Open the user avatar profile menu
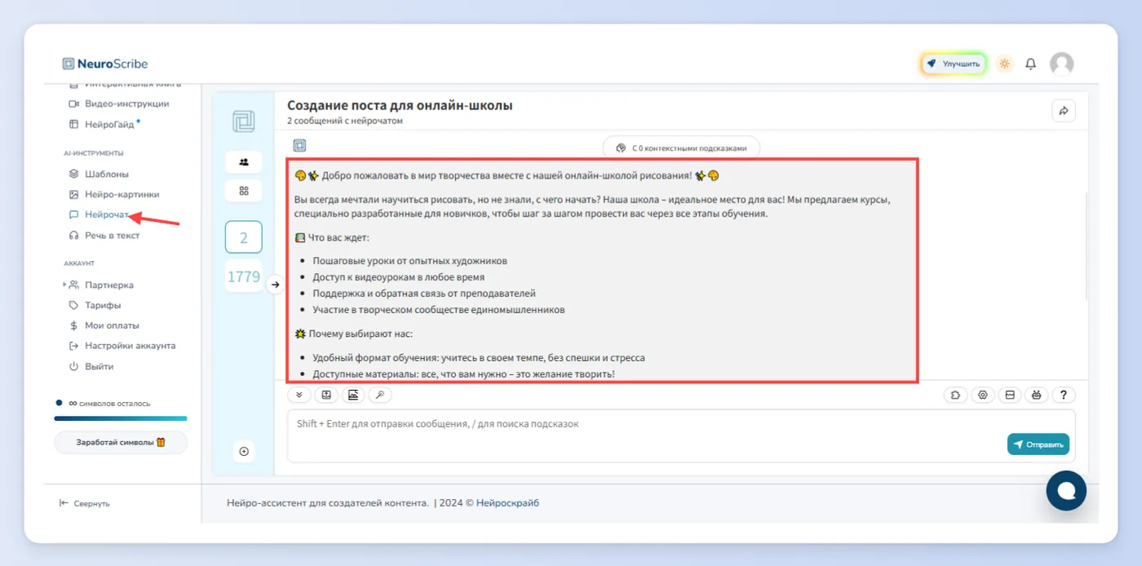The width and height of the screenshot is (1142, 566). pos(1061,64)
